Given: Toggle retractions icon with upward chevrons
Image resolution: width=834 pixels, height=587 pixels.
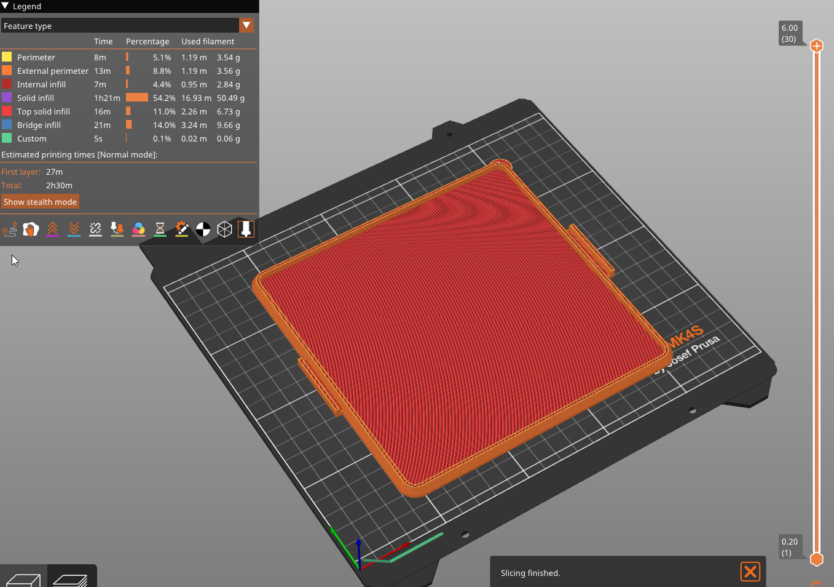Looking at the screenshot, I should coord(52,230).
